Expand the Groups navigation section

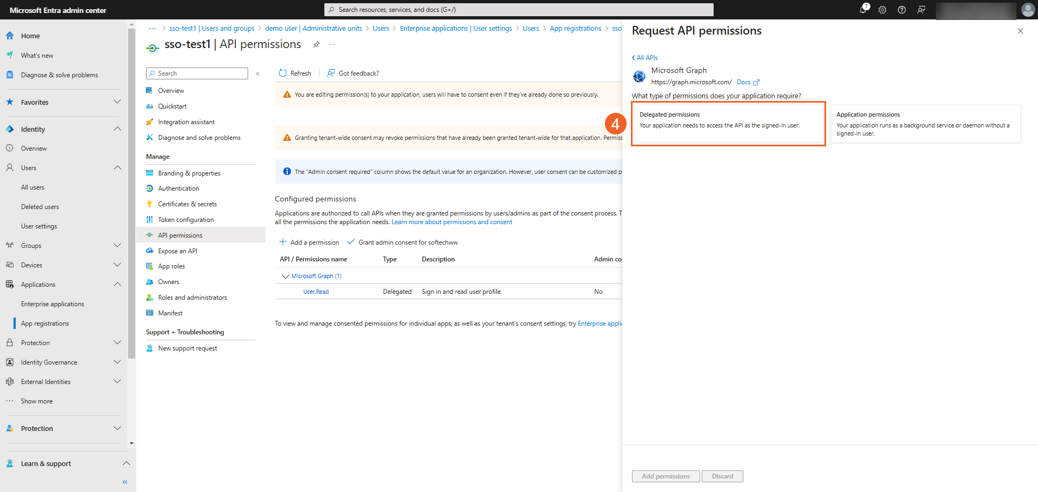117,246
